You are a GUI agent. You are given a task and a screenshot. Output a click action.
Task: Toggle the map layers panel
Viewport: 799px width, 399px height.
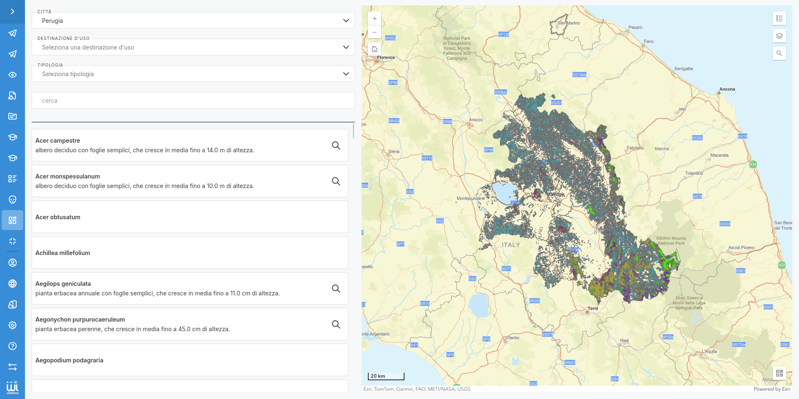pyautogui.click(x=779, y=36)
